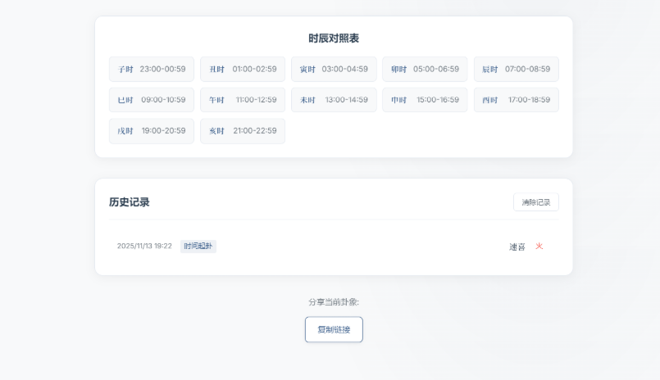Viewport: 660px width, 380px height.
Task: Click the 午时 11:00-12:59 card
Action: 243,100
